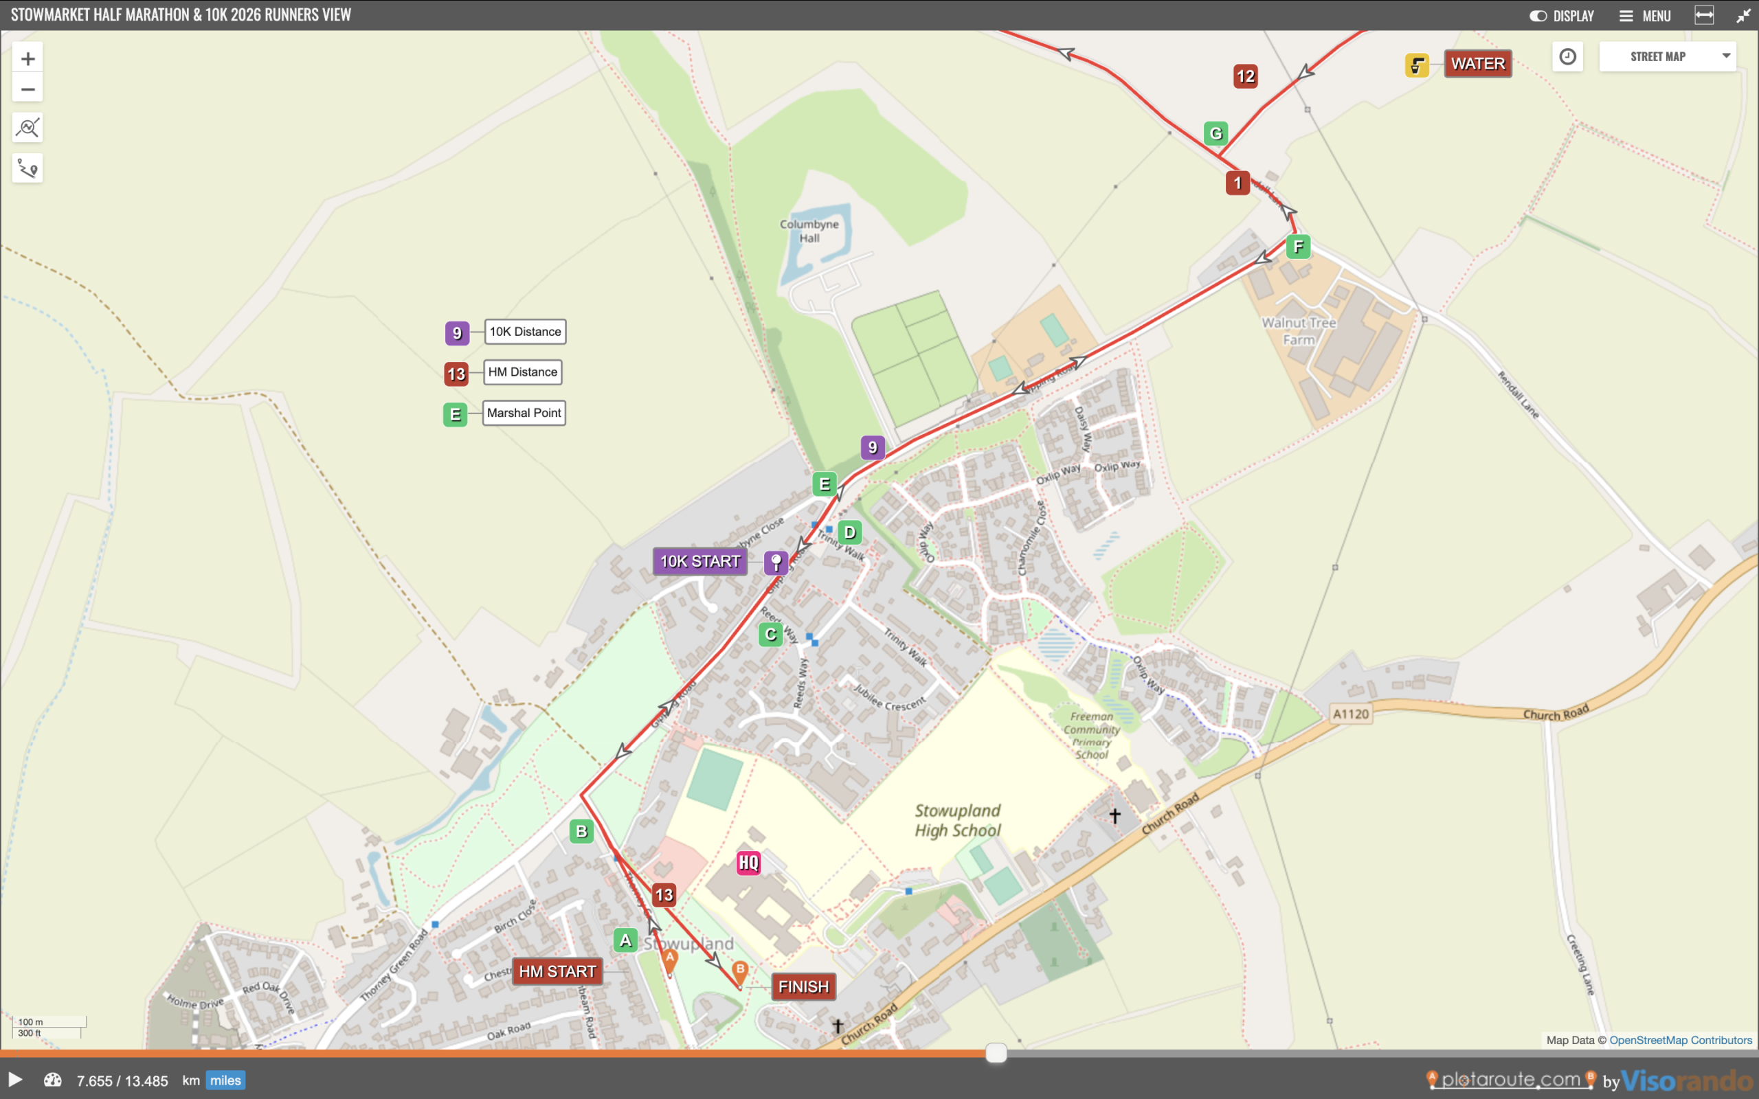The width and height of the screenshot is (1759, 1099).
Task: Play the route animation
Action: coord(15,1079)
